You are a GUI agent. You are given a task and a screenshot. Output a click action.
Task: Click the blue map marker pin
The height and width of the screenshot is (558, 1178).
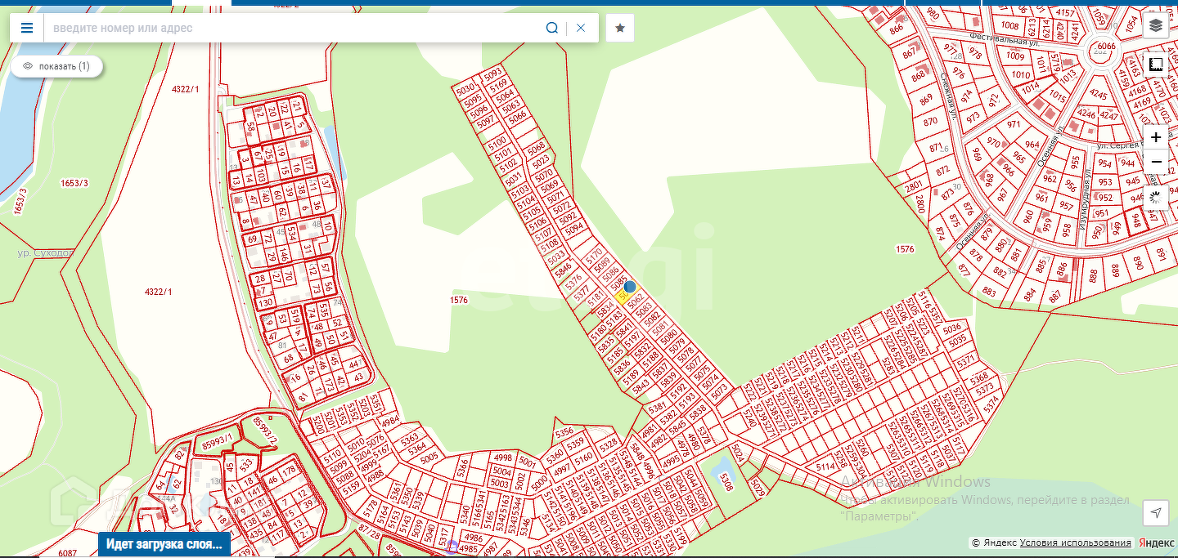[630, 287]
